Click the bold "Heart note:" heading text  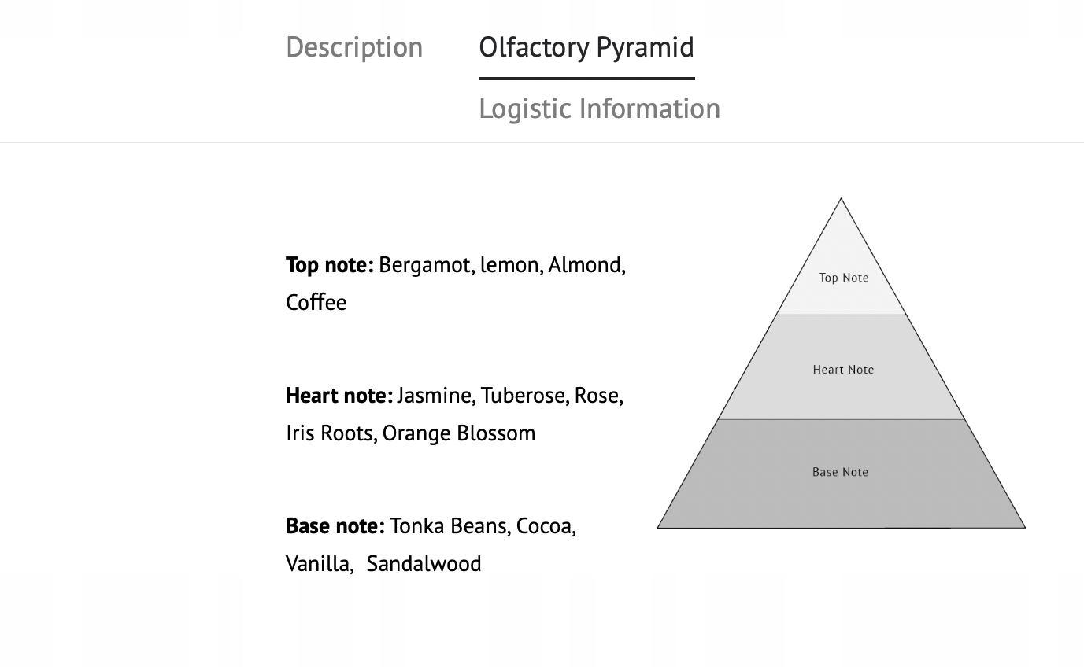(x=339, y=395)
